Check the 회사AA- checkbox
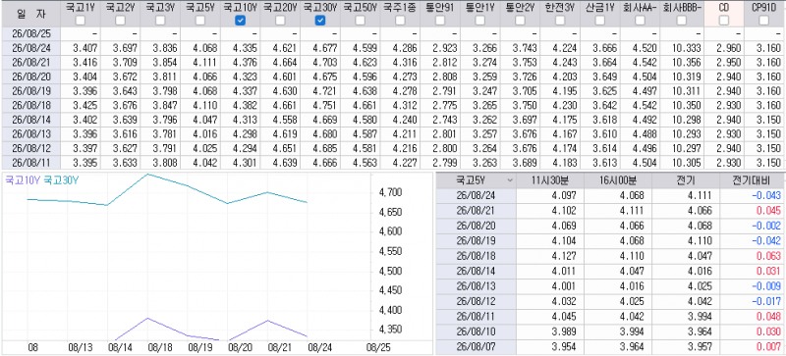Viewport: 786px width, 356px height. (x=641, y=21)
